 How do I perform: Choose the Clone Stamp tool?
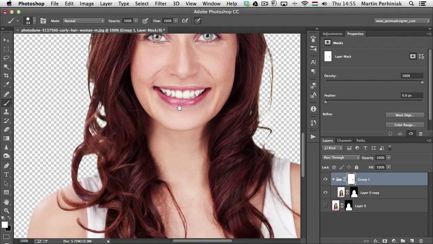6,112
